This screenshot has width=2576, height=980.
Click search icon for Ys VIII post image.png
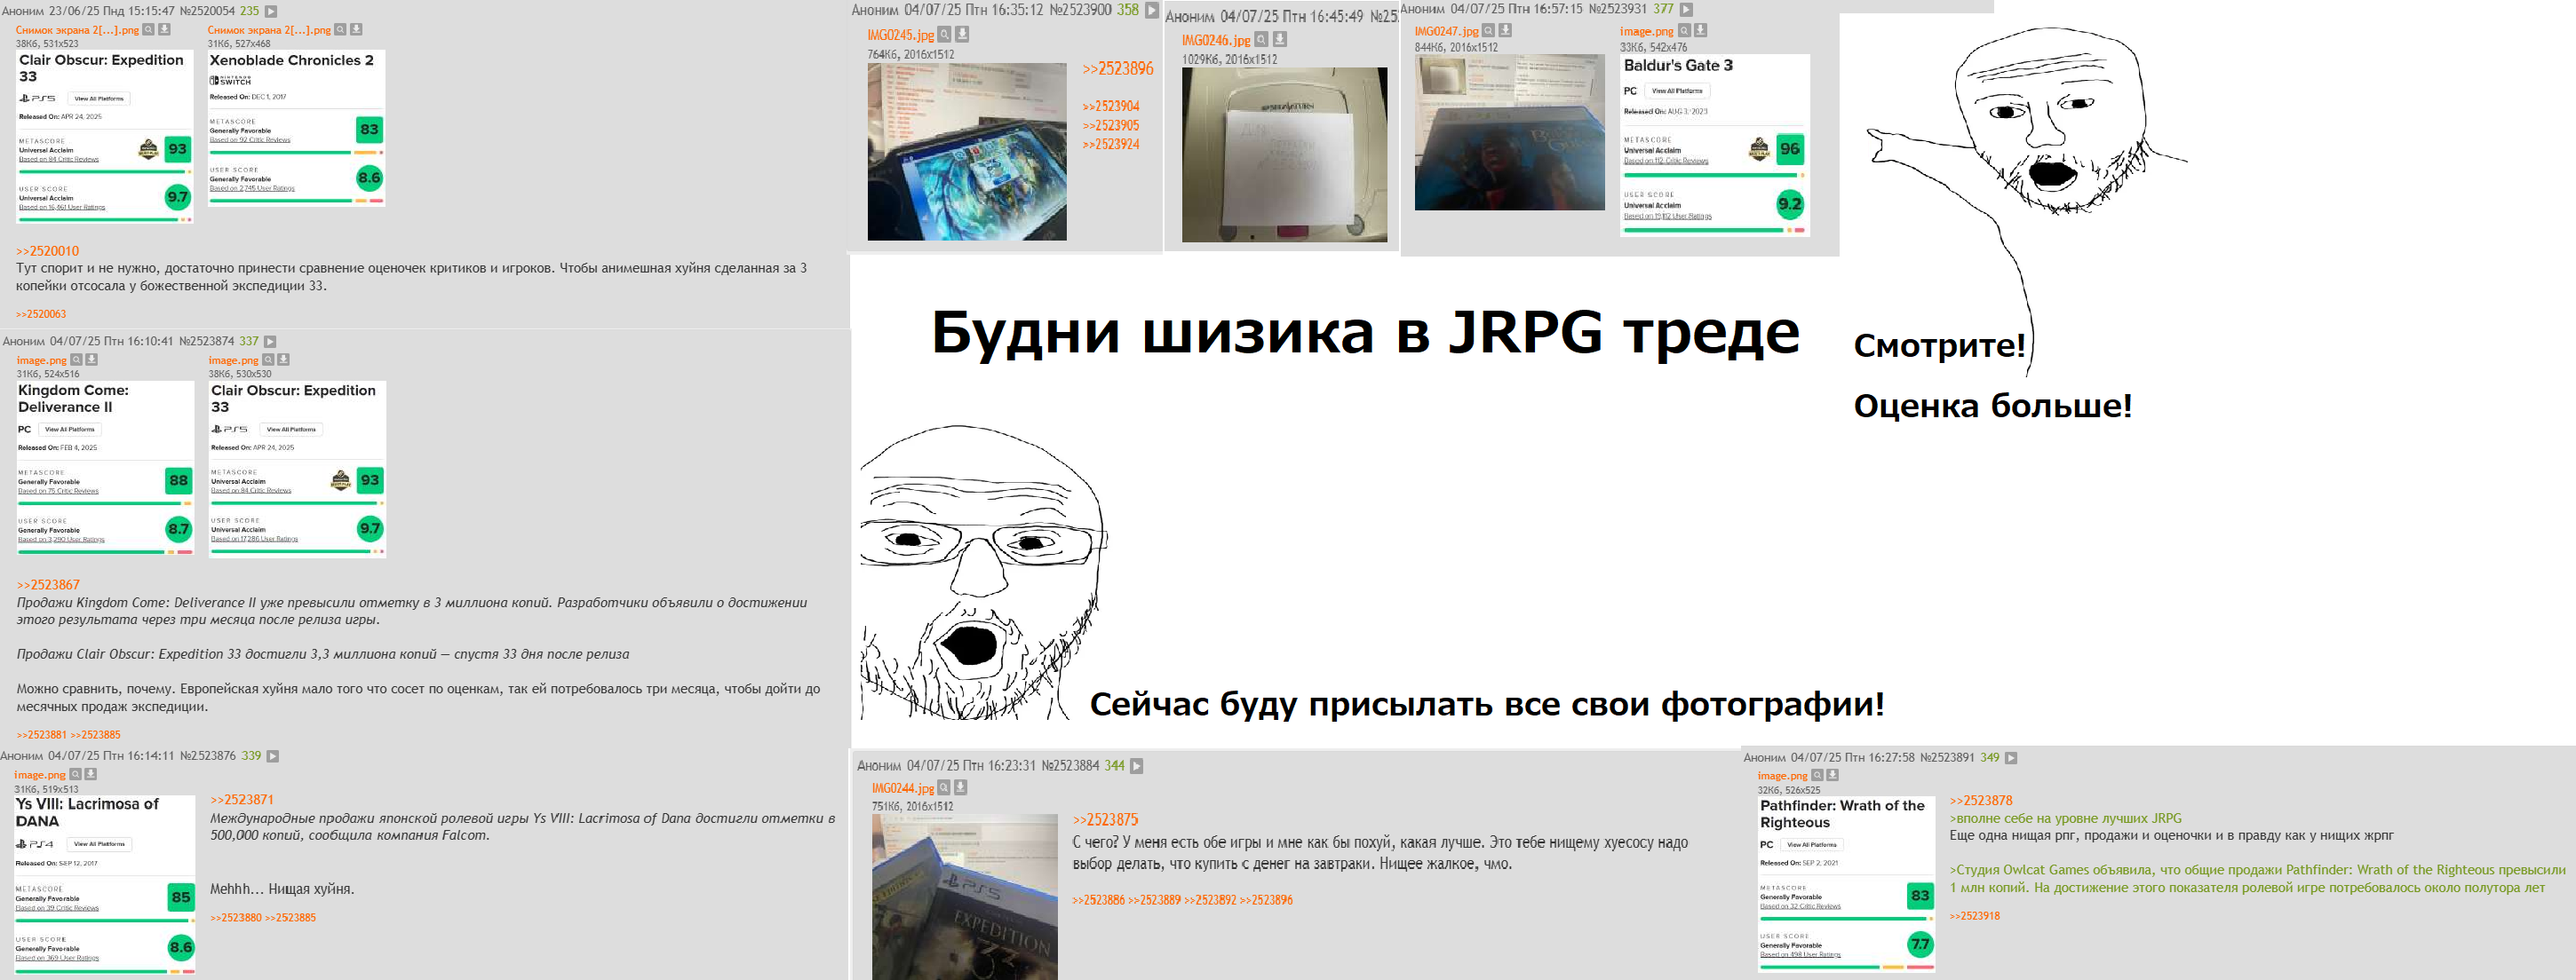click(x=75, y=774)
